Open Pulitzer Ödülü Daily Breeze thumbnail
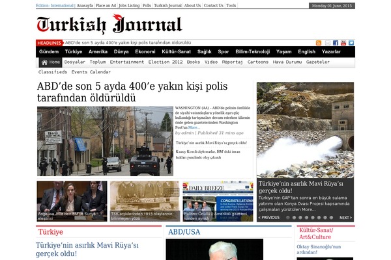 point(218,201)
